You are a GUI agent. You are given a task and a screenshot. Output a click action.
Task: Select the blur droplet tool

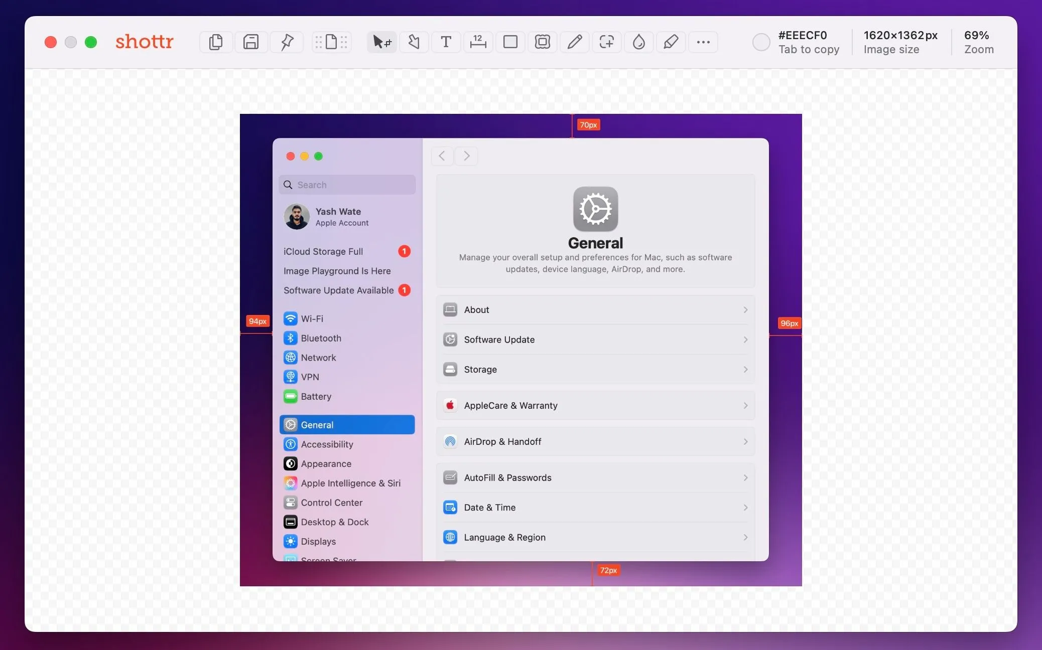tap(638, 42)
